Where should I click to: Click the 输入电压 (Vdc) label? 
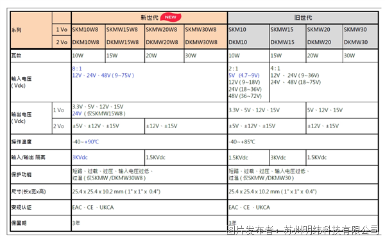21,82
